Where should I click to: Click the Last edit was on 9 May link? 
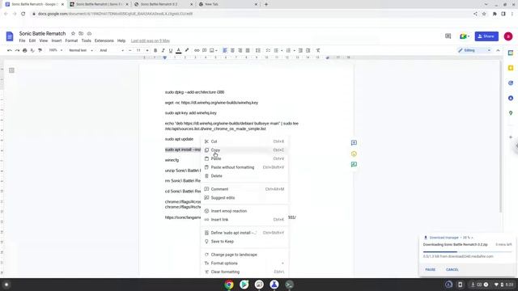pos(151,40)
